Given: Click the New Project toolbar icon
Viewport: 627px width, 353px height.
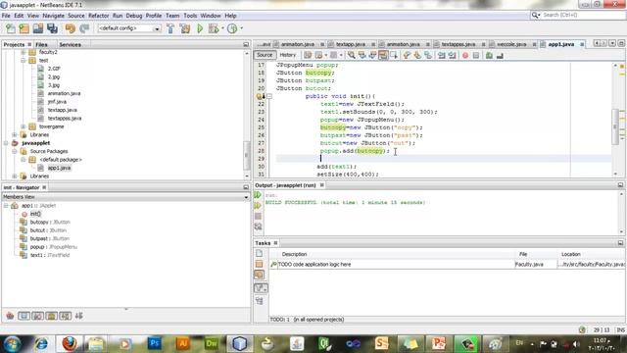Looking at the screenshot, I should coord(24,28).
